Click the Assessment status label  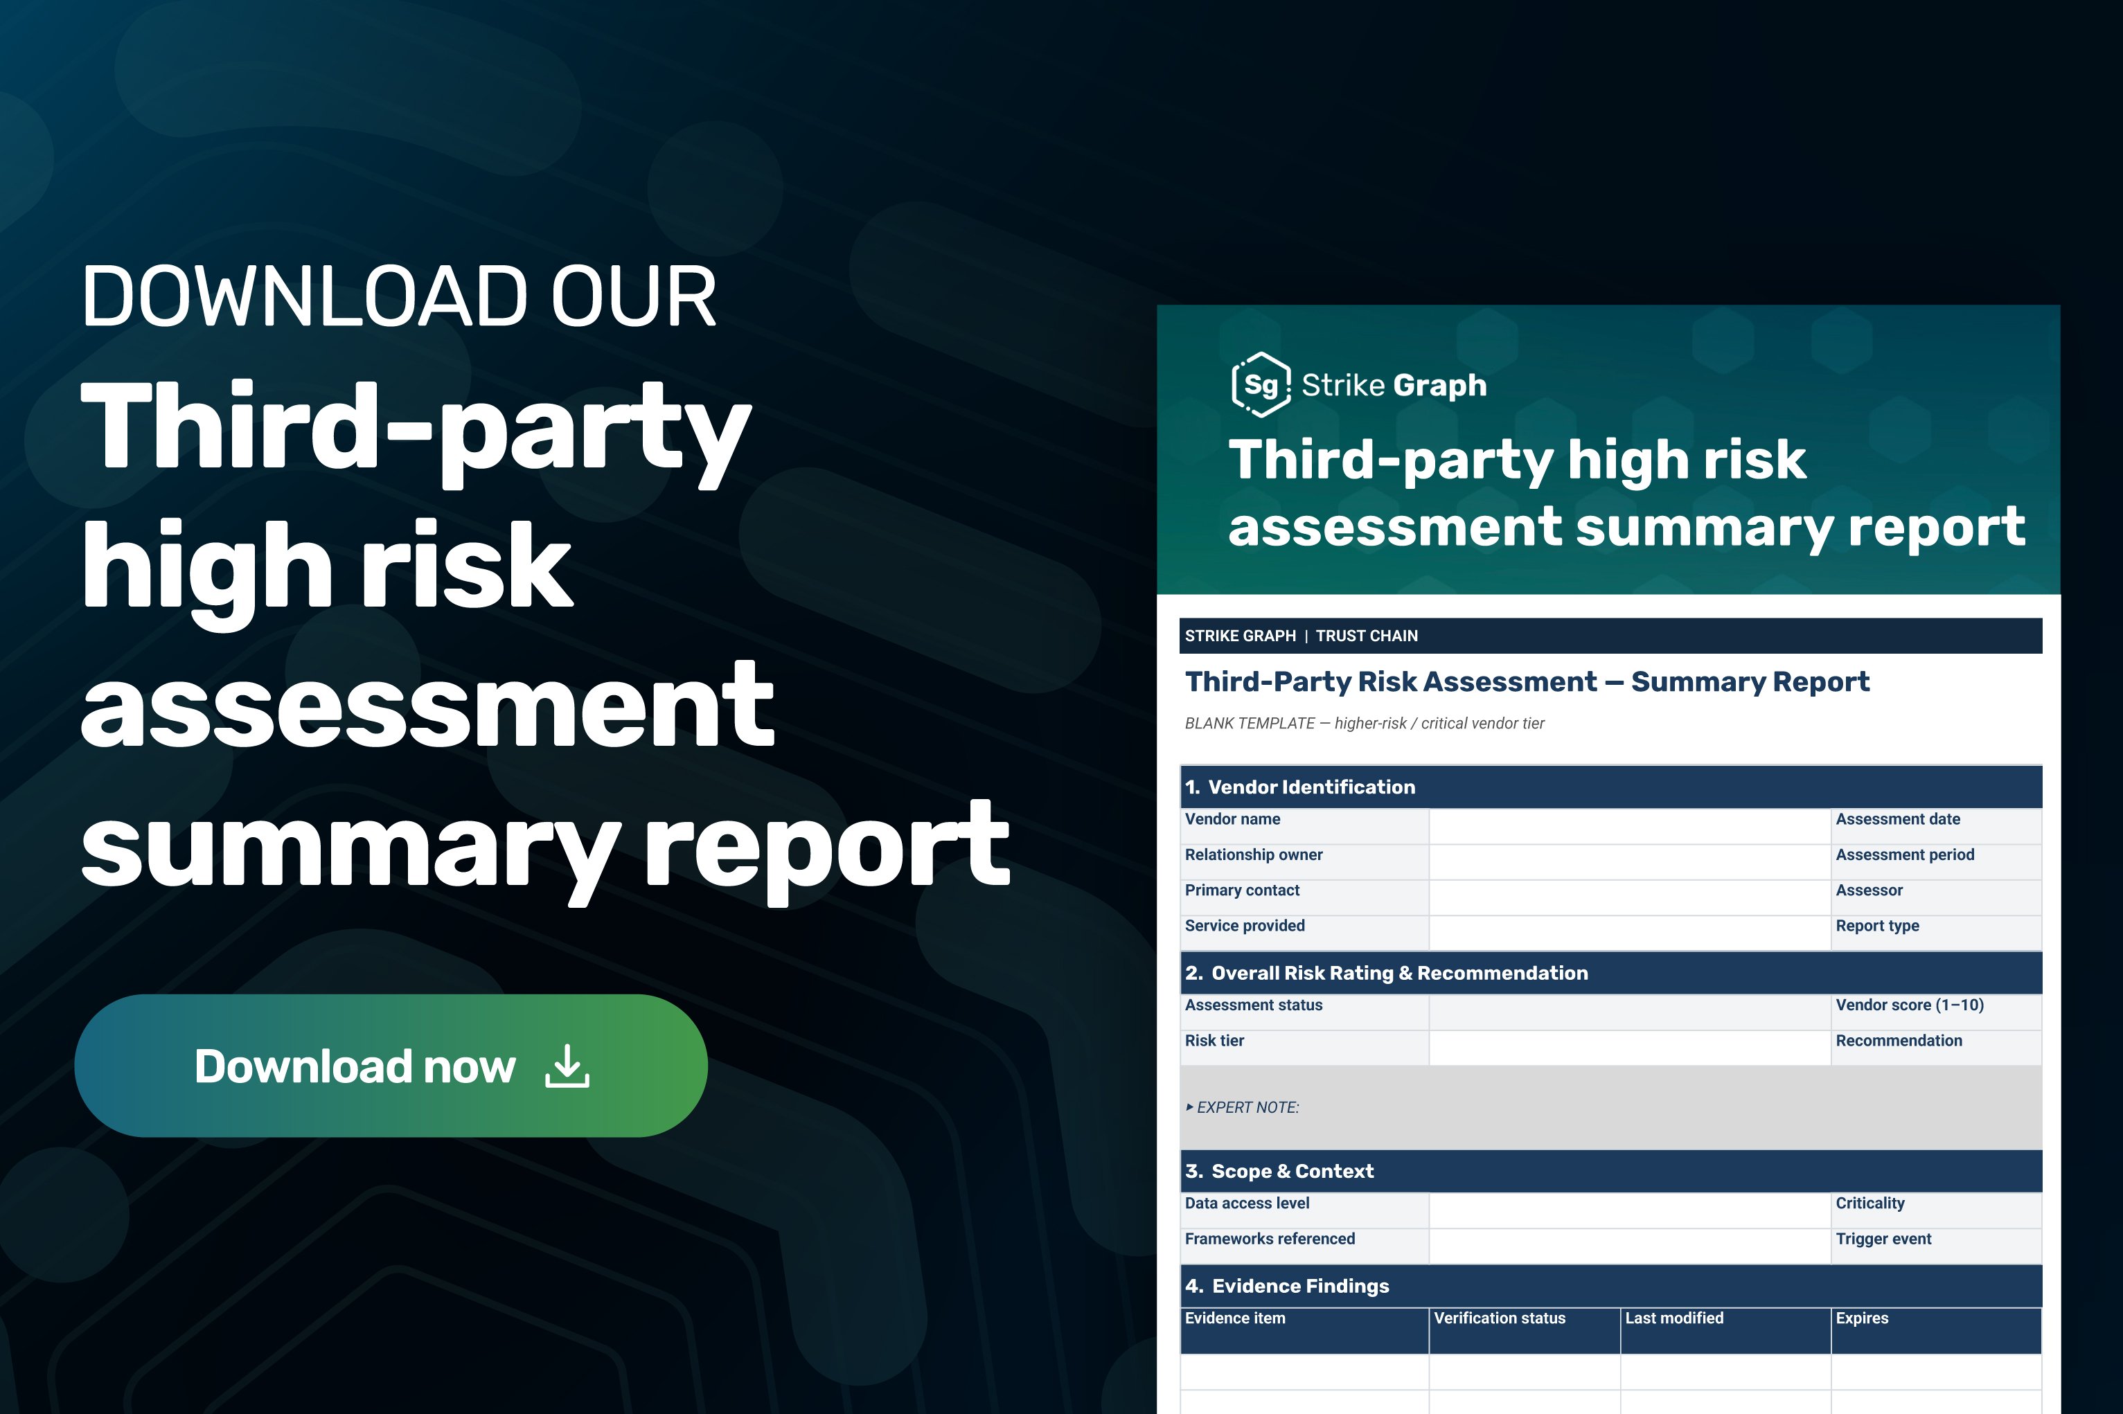coord(1254,1005)
